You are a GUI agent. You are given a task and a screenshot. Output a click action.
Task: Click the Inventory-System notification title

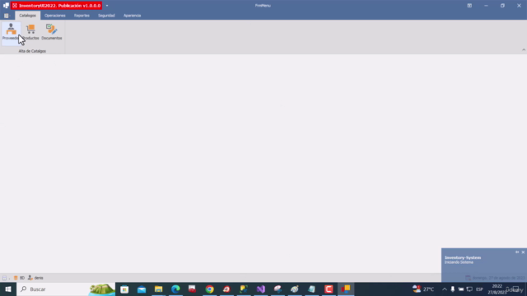coord(463,257)
